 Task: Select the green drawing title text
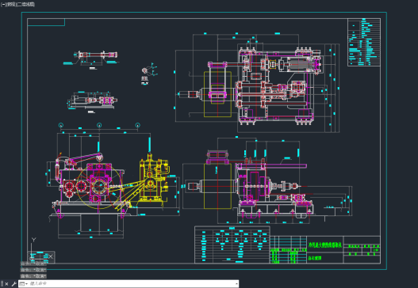click(325, 245)
